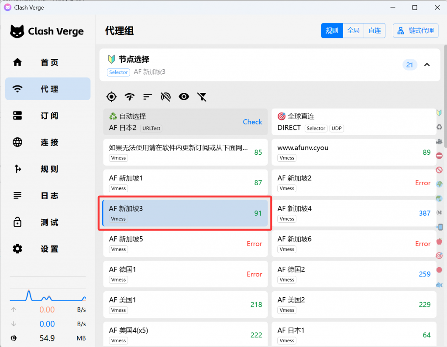Open the 设置 settings page
Image resolution: width=447 pixels, height=347 pixels.
click(48, 249)
